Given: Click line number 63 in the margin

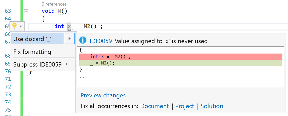Looking at the screenshot, I should [8, 11].
